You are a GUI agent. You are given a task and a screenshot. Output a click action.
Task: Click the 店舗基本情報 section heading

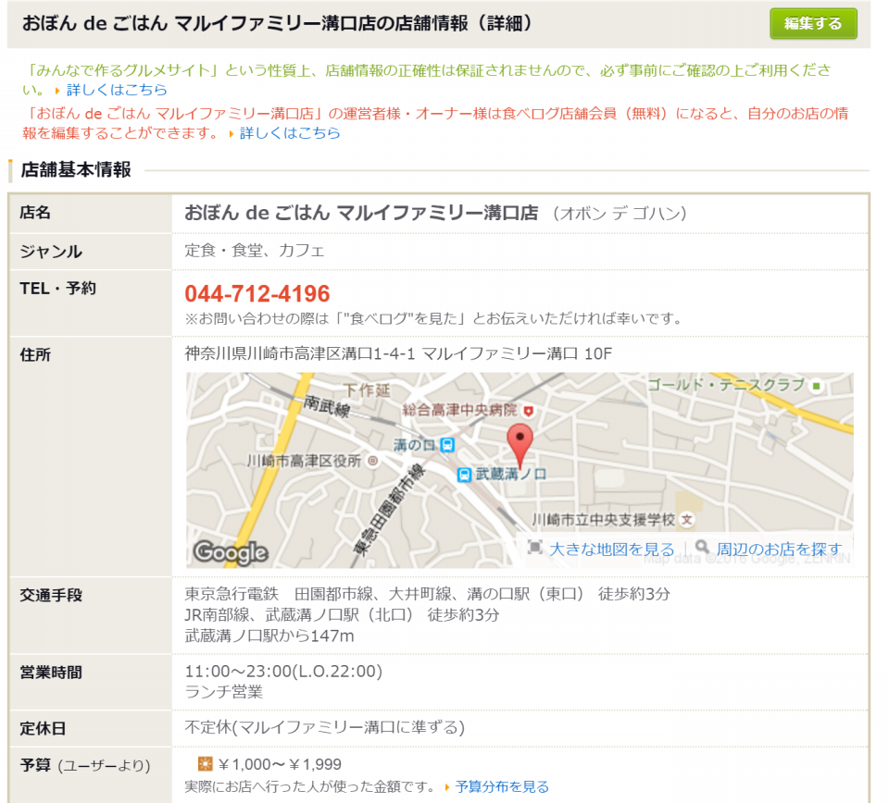76,170
